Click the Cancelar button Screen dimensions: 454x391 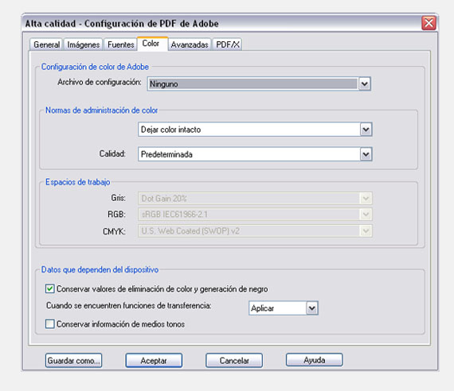coord(234,360)
